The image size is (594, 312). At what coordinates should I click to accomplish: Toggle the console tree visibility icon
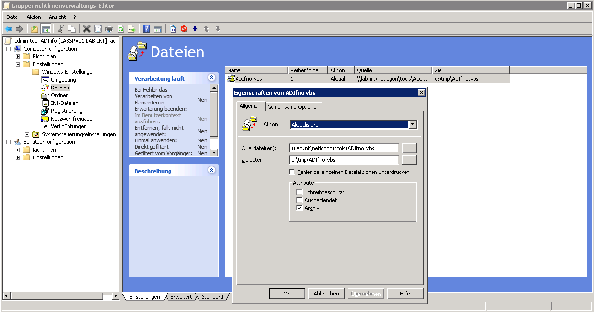46,29
